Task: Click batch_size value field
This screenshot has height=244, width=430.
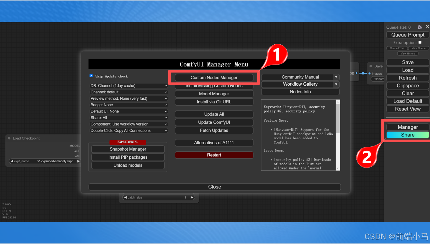Action: [x=159, y=198]
